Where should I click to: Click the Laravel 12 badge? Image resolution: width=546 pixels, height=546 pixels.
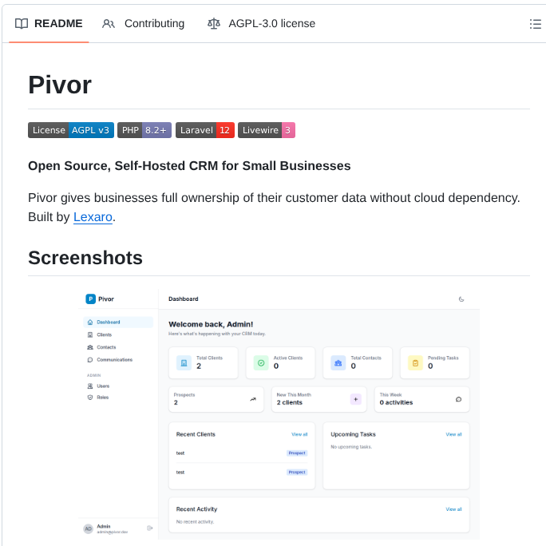pos(204,130)
